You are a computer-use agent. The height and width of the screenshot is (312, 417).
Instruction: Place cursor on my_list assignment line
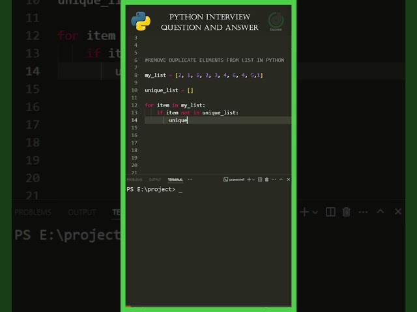coord(204,75)
